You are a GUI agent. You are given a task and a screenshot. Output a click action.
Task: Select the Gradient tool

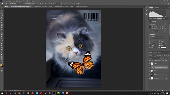2,41
